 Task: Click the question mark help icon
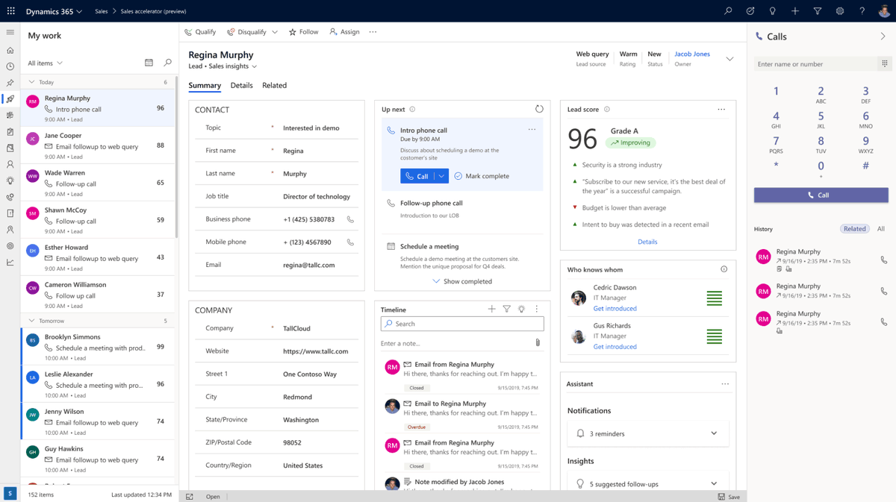click(x=862, y=11)
